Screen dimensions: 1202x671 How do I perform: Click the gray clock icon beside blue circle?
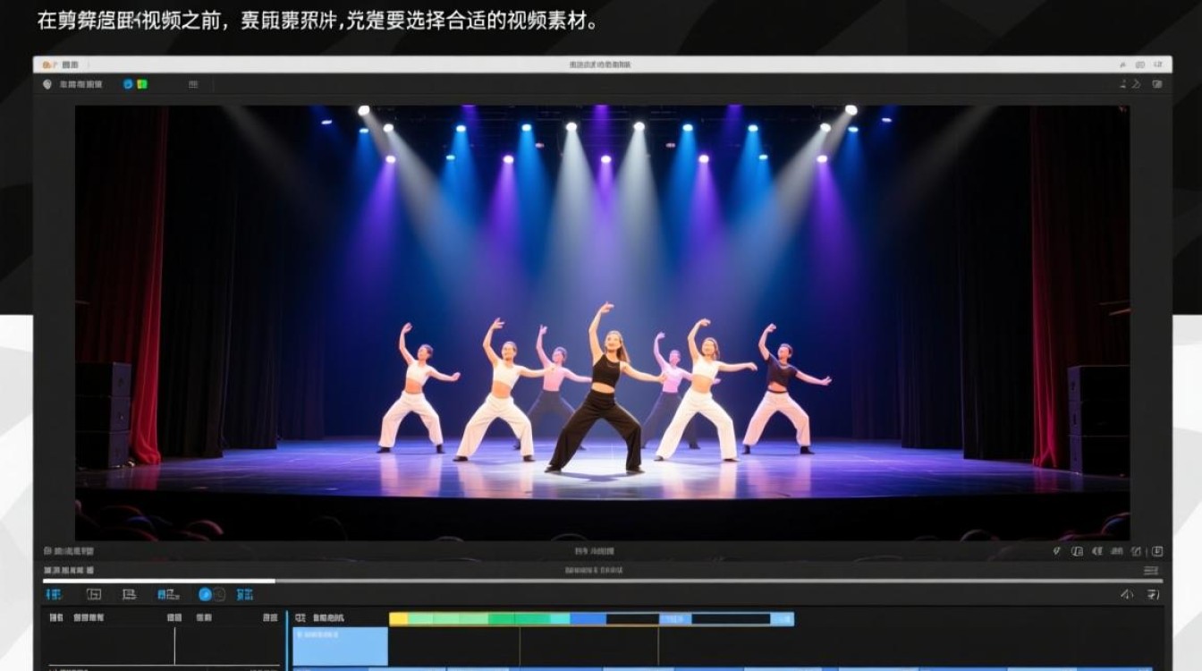[x=219, y=594]
